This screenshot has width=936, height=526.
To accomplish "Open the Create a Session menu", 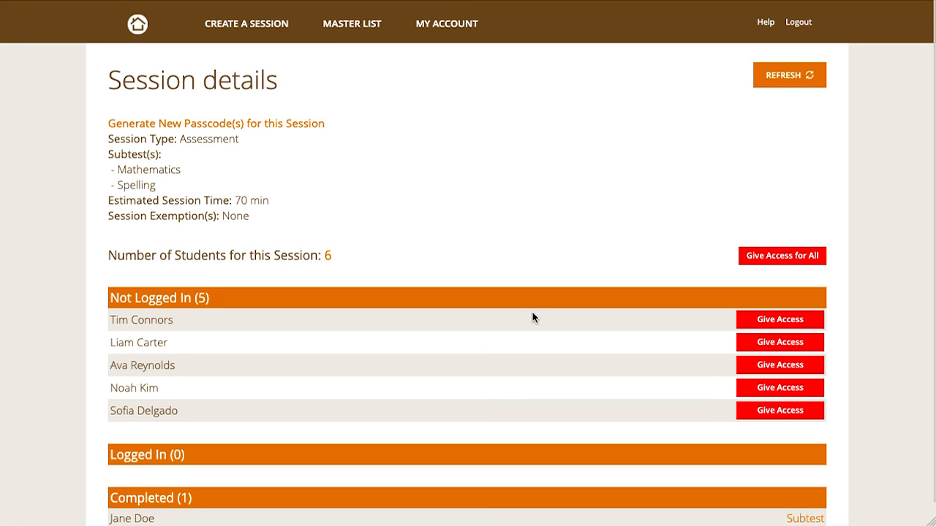I will pos(246,23).
